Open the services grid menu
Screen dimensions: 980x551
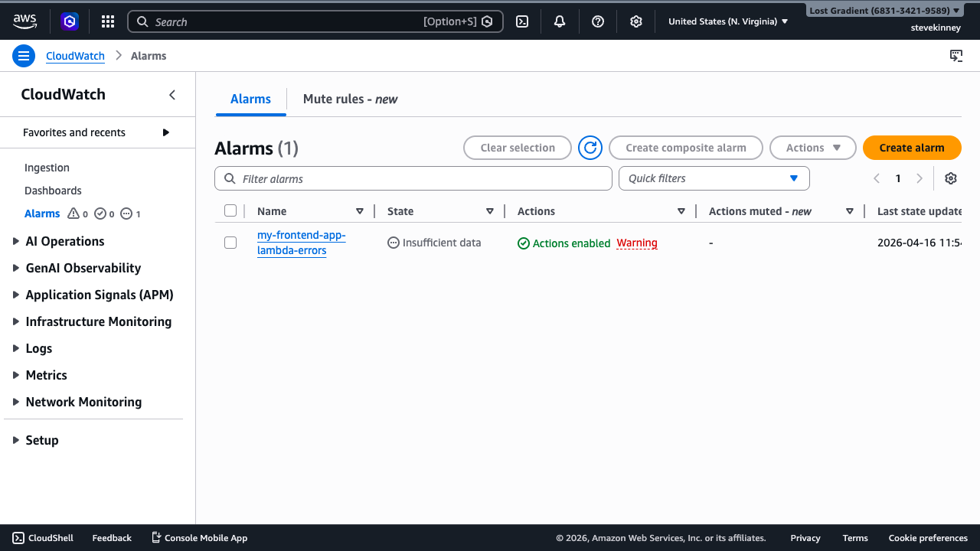(108, 21)
